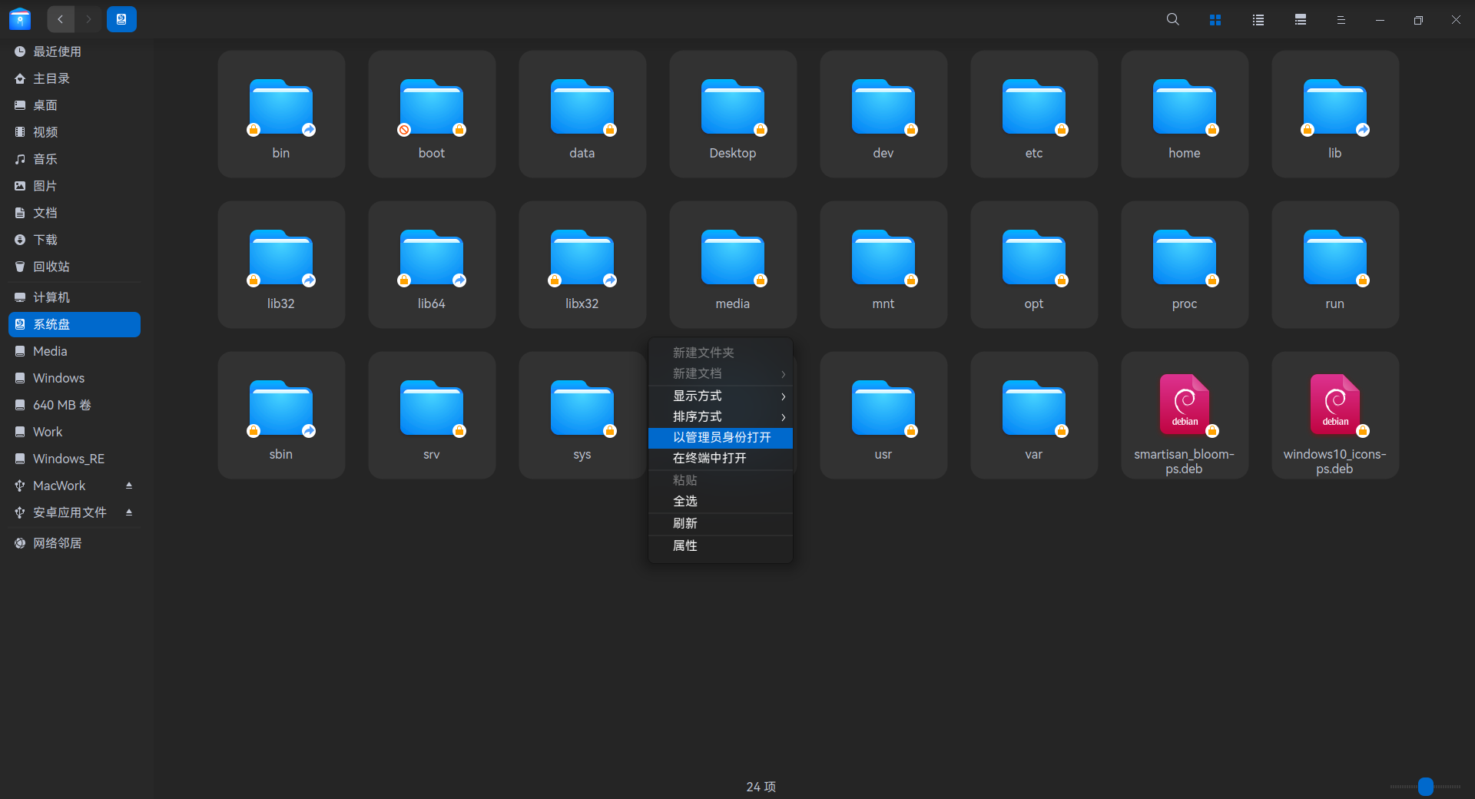Viewport: 1475px width, 799px height.
Task: Eject the MacWork drive
Action: tap(128, 486)
